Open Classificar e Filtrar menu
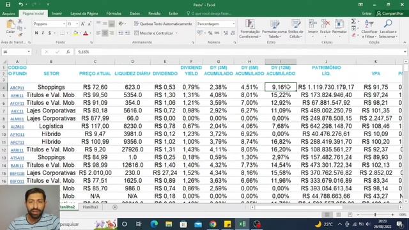The image size is (409, 230). (x=369, y=29)
